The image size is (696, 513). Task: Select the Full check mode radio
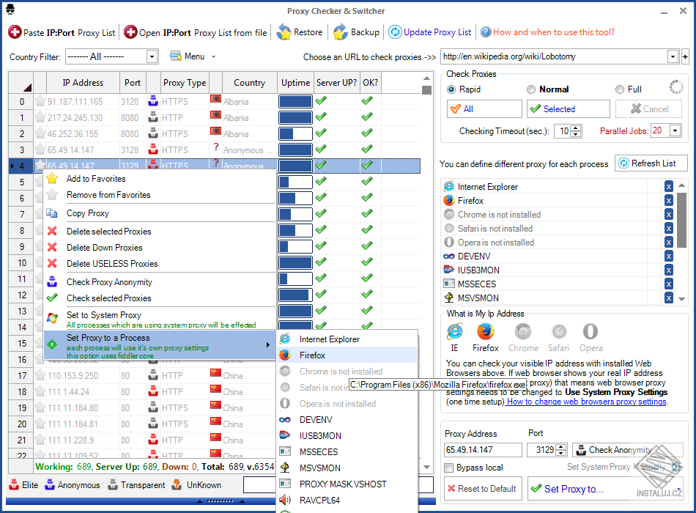(x=620, y=89)
